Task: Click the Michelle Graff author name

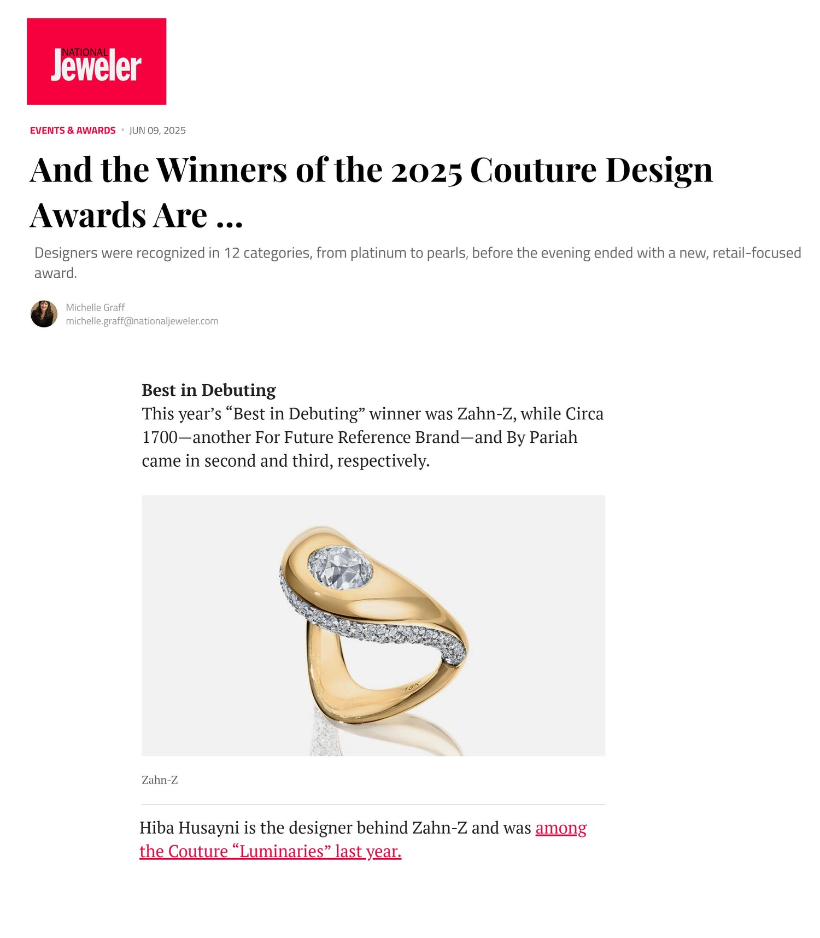Action: pos(95,308)
